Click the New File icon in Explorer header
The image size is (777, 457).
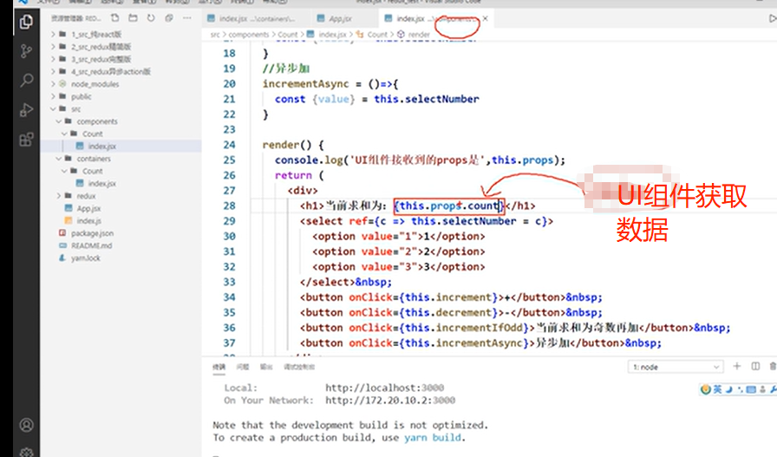115,18
